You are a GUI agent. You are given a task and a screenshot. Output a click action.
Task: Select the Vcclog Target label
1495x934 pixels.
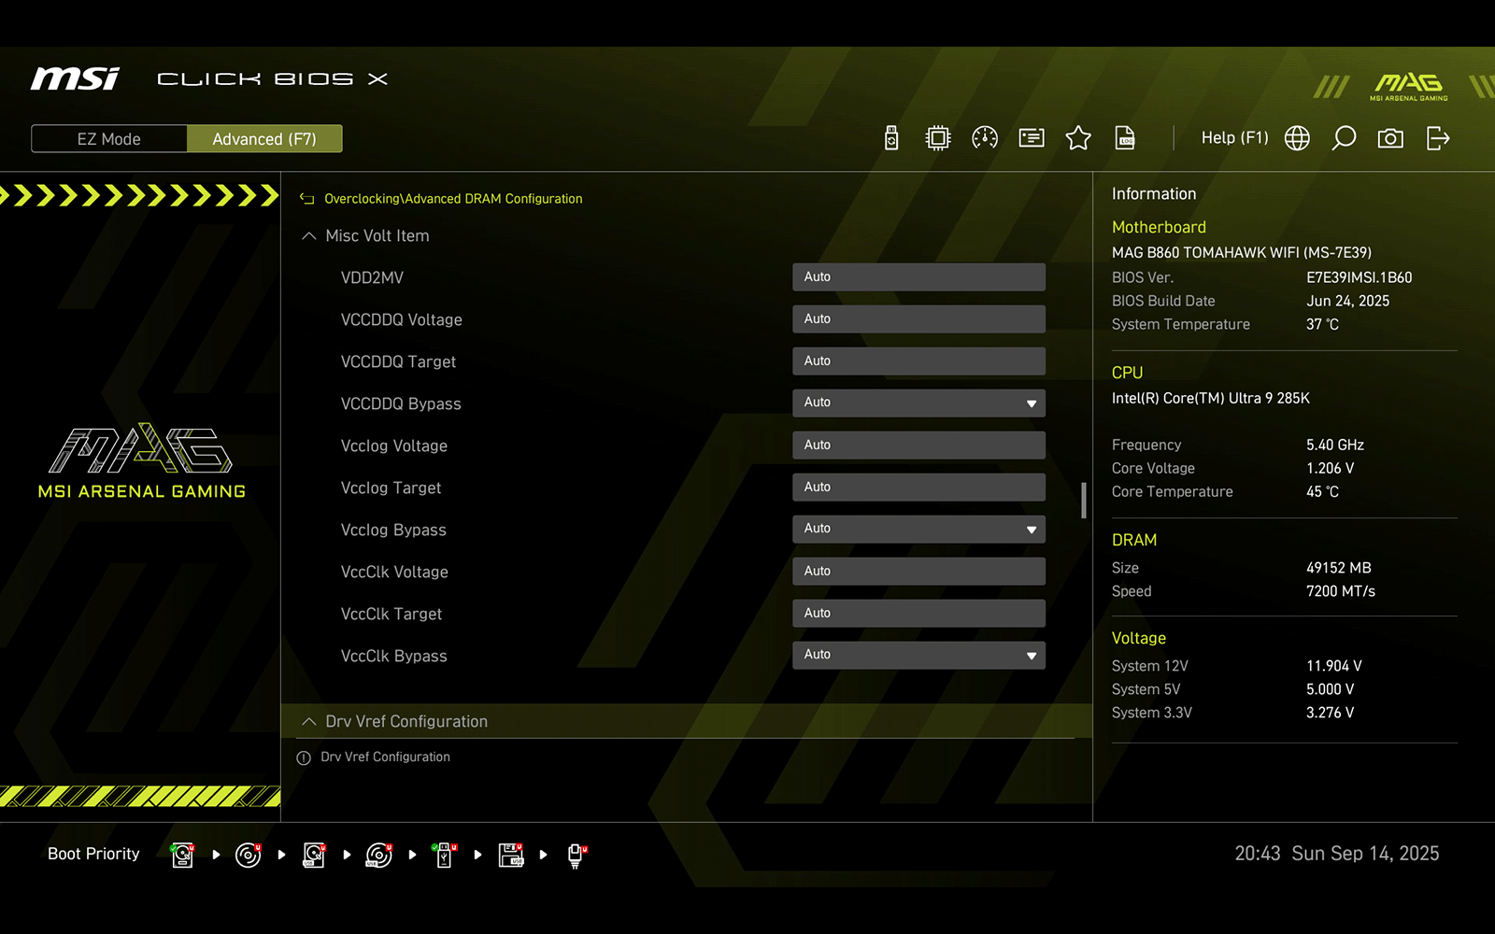pos(391,488)
